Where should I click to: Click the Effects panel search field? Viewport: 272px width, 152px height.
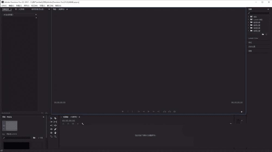pyautogui.click(x=259, y=13)
